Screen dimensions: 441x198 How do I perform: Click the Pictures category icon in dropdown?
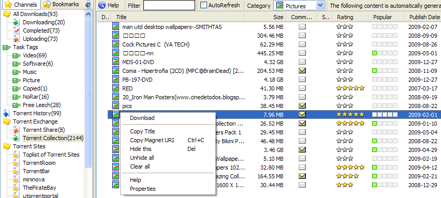(280, 5)
